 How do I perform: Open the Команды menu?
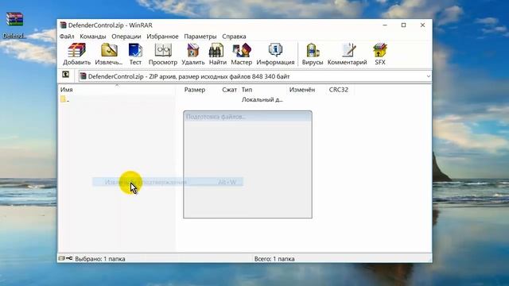point(93,37)
